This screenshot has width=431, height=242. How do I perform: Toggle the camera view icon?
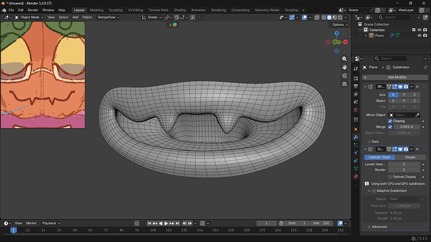tap(344, 75)
